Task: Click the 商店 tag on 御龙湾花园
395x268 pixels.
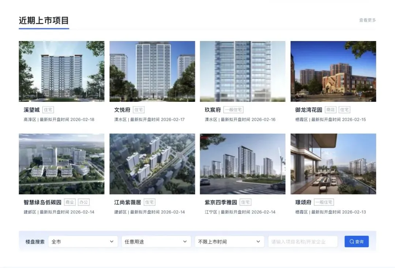Action: (331, 110)
